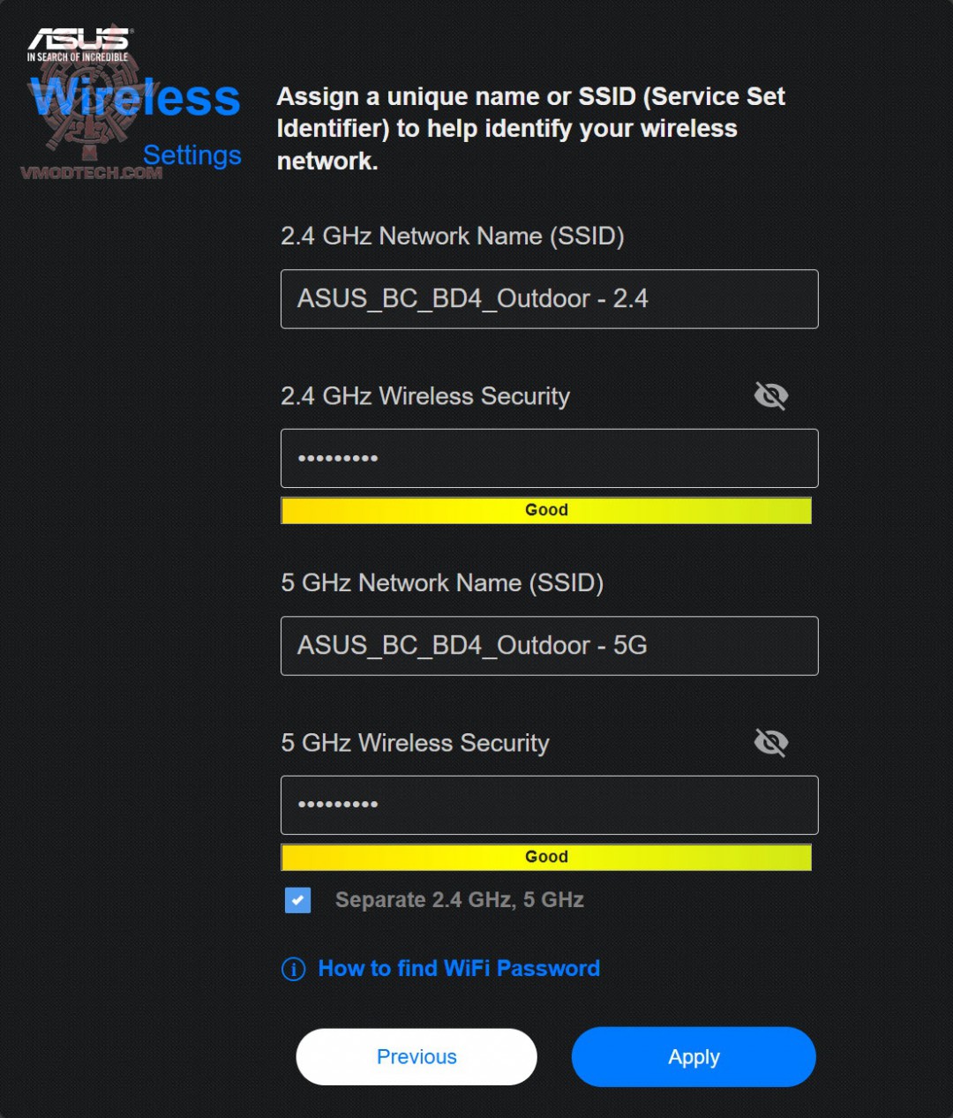953x1118 pixels.
Task: Click the 2.4 GHz Network Name (SSID) label
Action: pos(452,236)
